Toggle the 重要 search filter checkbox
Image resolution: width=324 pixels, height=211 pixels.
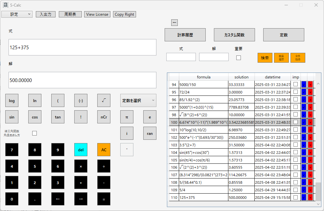pos(239,58)
